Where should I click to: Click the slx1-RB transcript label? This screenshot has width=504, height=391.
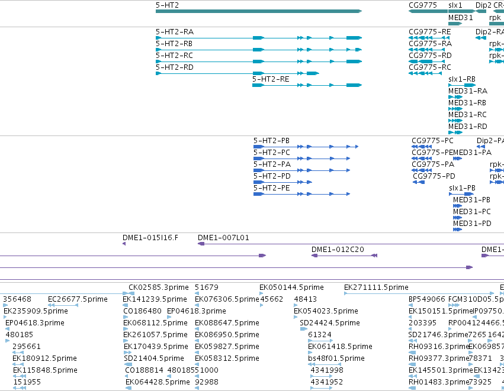click(461, 79)
